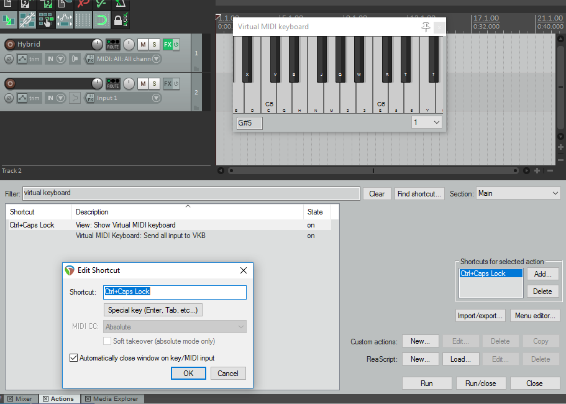Viewport: 566px width, 404px height.
Task: Open ROUTE for track 2
Action: [x=113, y=84]
